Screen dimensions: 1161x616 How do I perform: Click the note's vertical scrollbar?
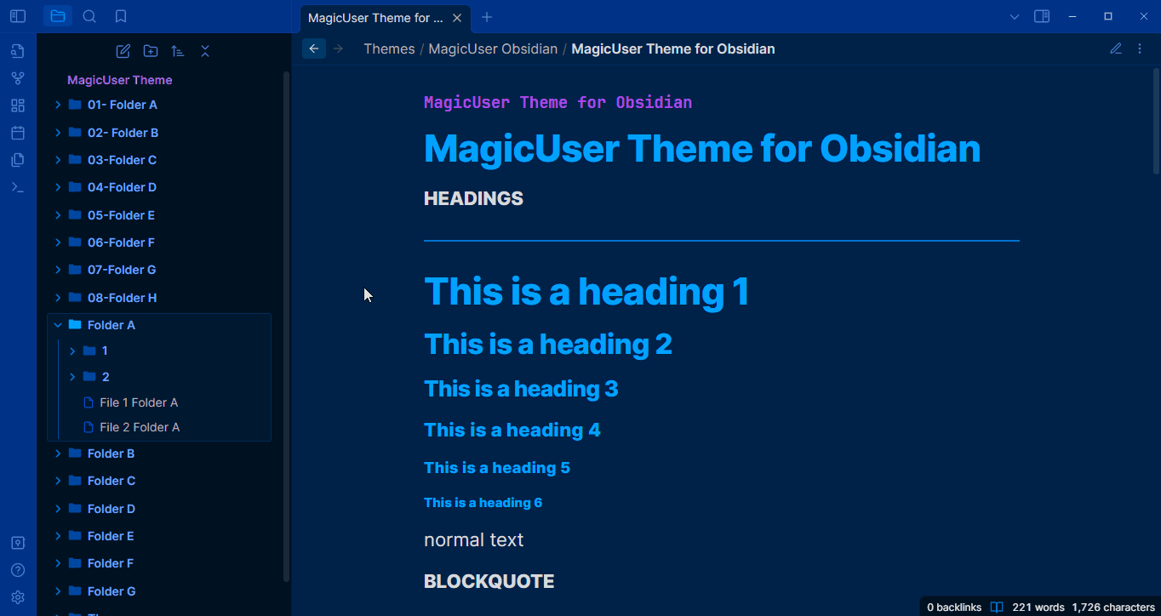pos(1156,121)
